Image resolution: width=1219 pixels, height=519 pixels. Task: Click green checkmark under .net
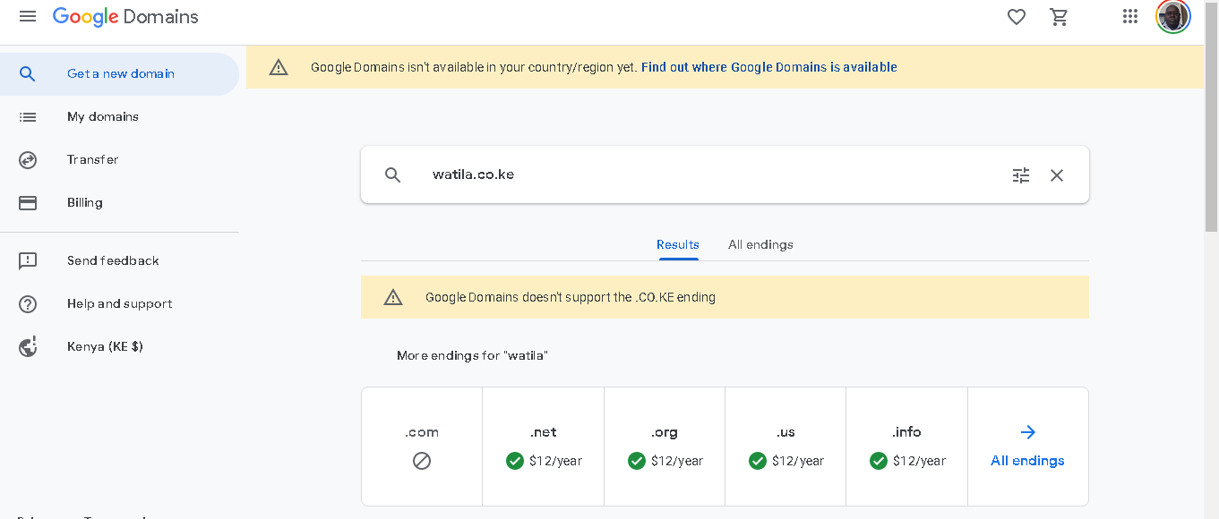tap(515, 461)
